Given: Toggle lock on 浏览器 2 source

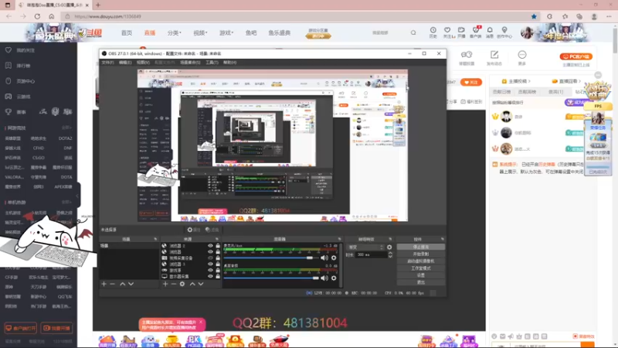Looking at the screenshot, I should [218, 246].
